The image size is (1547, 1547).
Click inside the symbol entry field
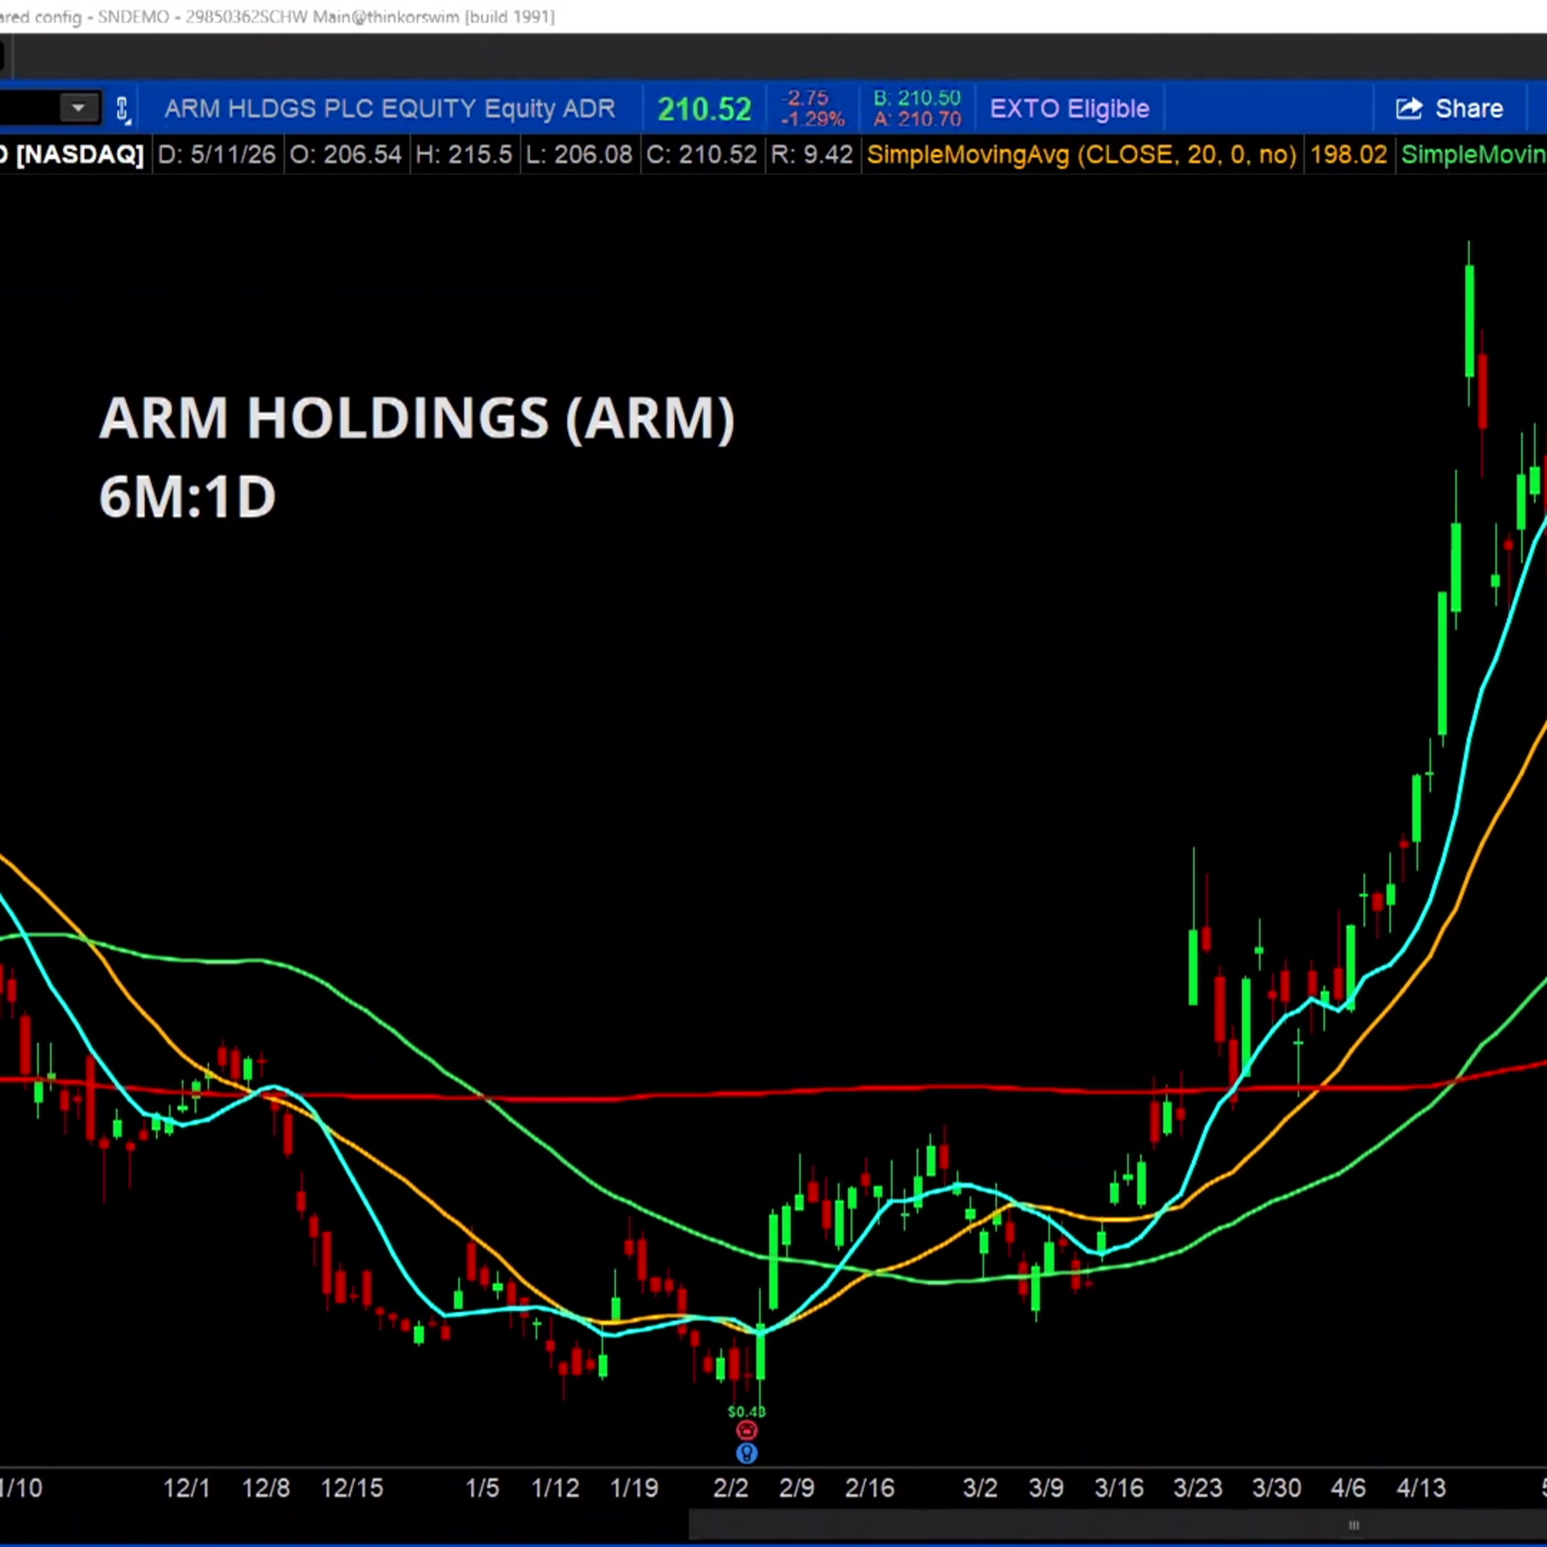coord(28,108)
